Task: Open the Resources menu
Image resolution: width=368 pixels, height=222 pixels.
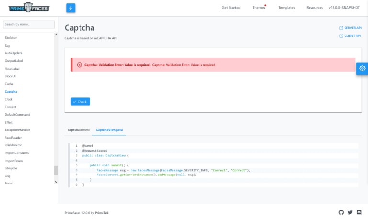Action: (315, 8)
